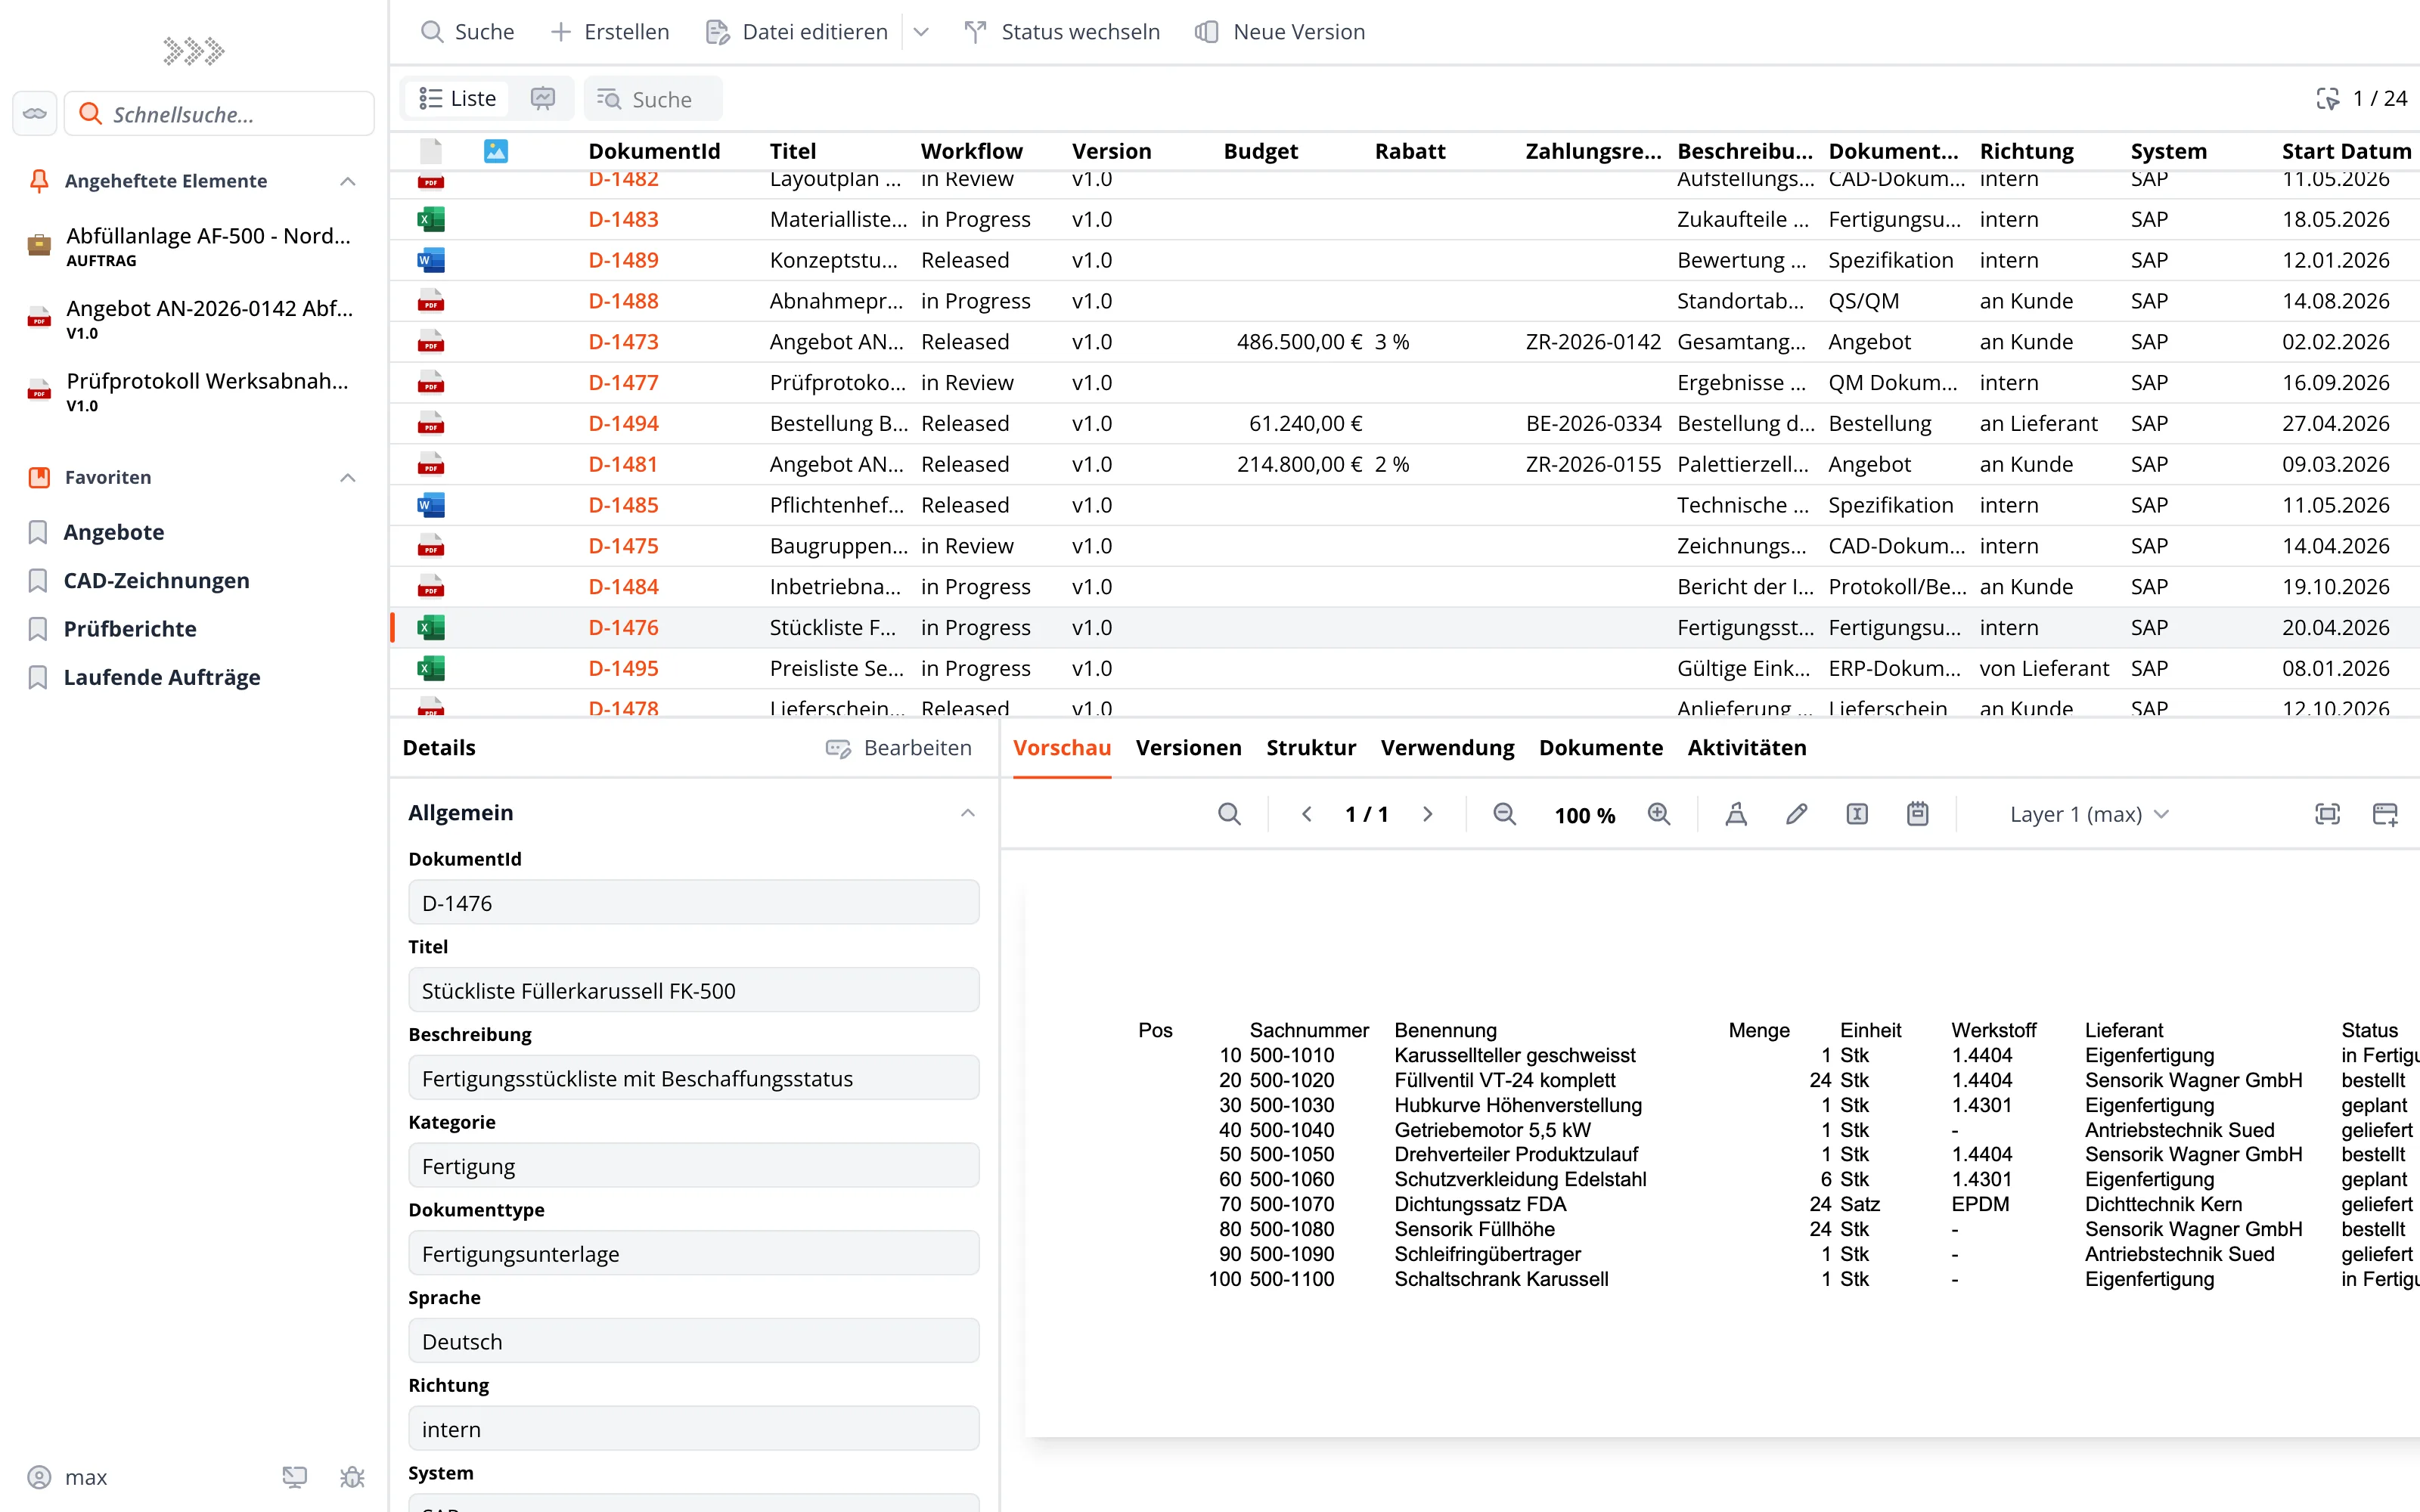The width and height of the screenshot is (2420, 1512).
Task: Zoom out the document preview
Action: pos(1504,814)
